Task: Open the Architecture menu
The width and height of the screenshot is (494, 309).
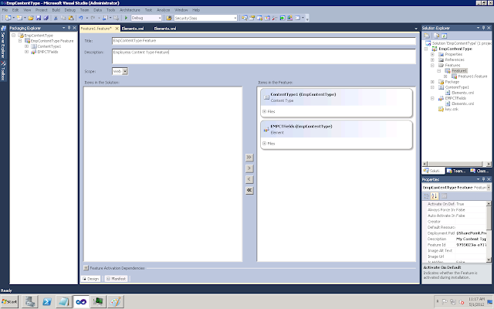Action: (x=130, y=10)
